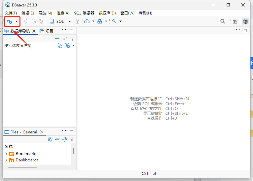
Task: Toggle the transaction lock icon in toolbar
Action: 77,22
